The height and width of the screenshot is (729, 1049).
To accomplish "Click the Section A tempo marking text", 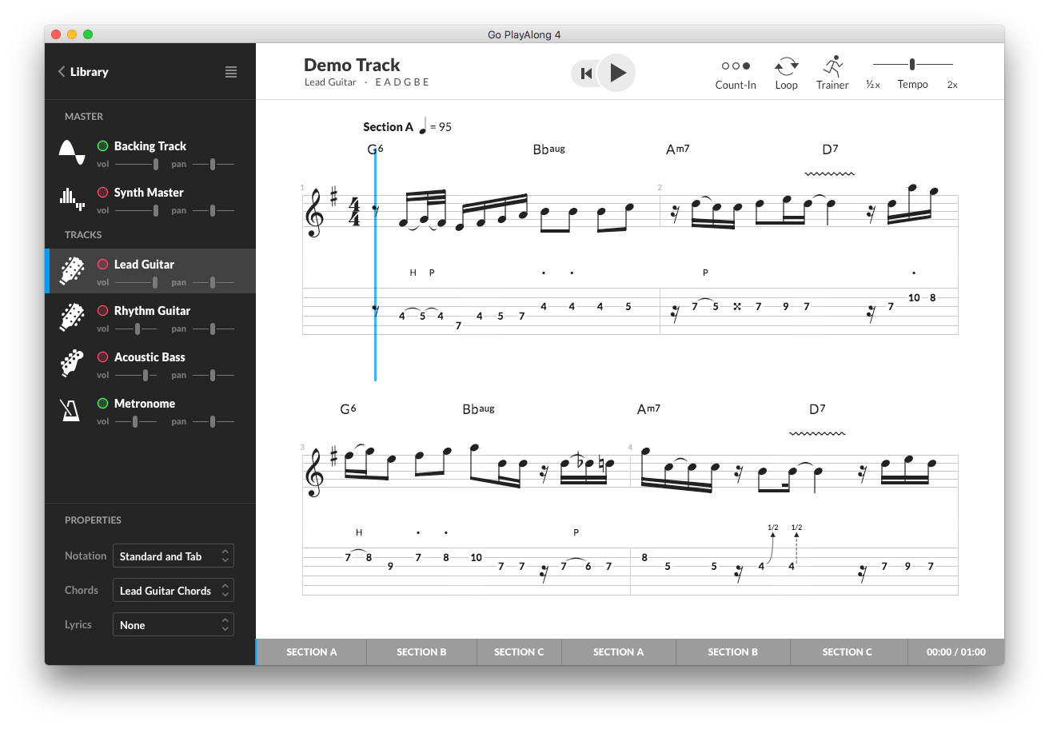I will point(407,126).
